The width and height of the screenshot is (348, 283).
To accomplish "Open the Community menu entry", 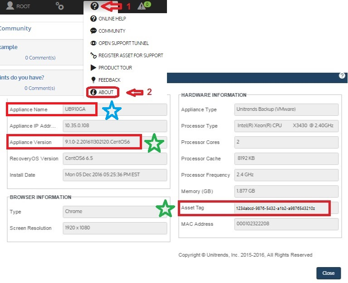I will pos(112,31).
